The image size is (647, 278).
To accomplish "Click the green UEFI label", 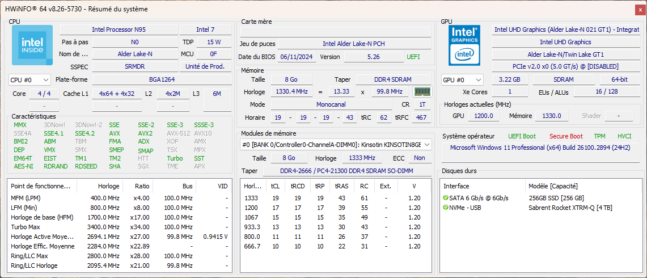I will pyautogui.click(x=413, y=57).
